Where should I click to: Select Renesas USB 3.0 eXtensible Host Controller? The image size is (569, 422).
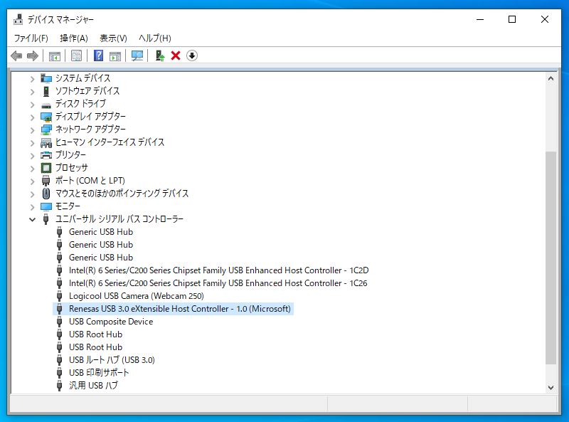(x=180, y=309)
